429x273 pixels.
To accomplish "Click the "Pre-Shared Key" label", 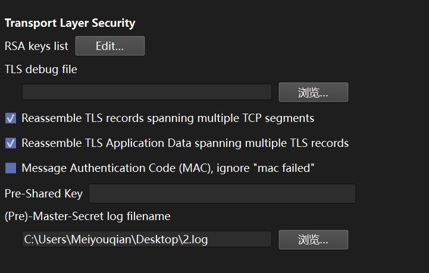I will 43,193.
